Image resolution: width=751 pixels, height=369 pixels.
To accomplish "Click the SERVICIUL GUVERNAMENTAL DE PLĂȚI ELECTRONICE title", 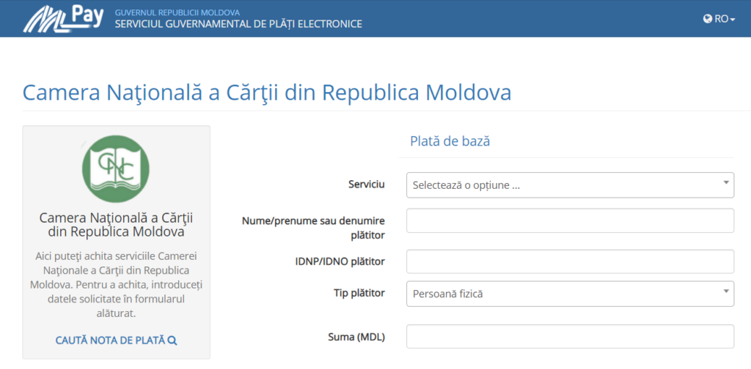I will coord(238,24).
